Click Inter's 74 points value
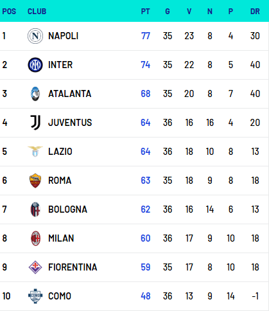This screenshot has width=269, height=311. pos(146,65)
